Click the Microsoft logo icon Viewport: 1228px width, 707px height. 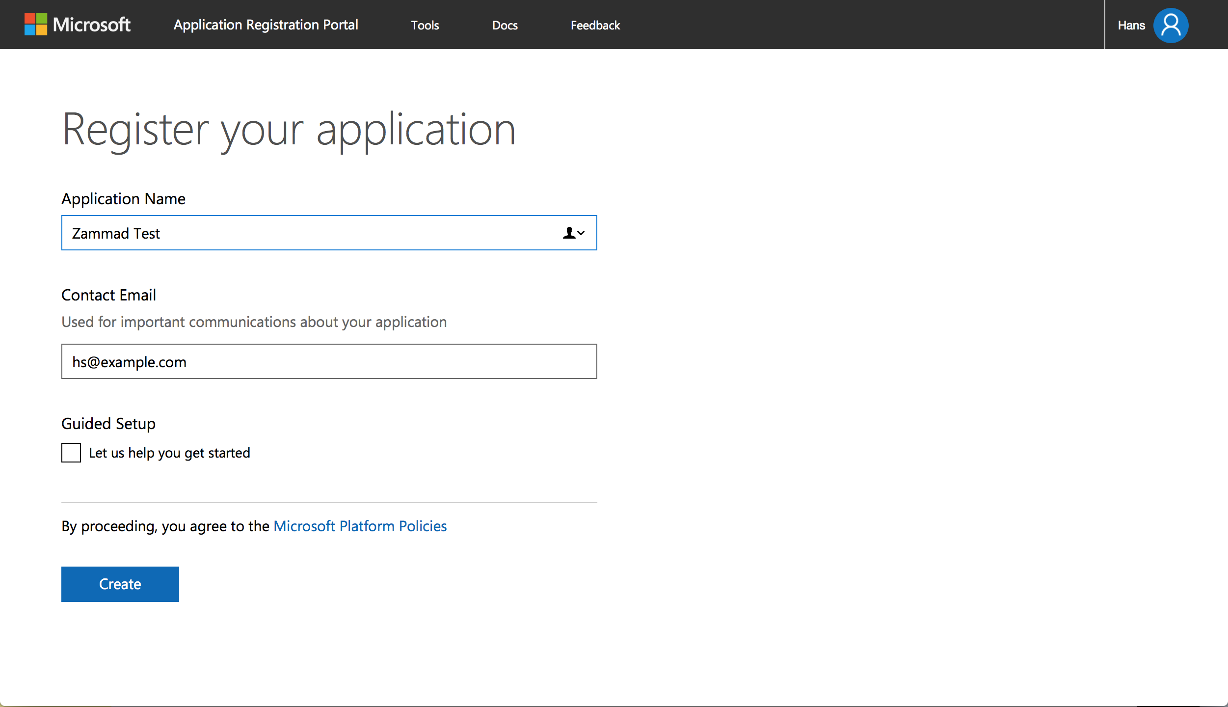[x=36, y=24]
